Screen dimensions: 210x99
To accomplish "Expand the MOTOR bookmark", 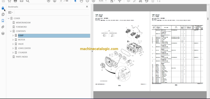I will click(x=13, y=40).
